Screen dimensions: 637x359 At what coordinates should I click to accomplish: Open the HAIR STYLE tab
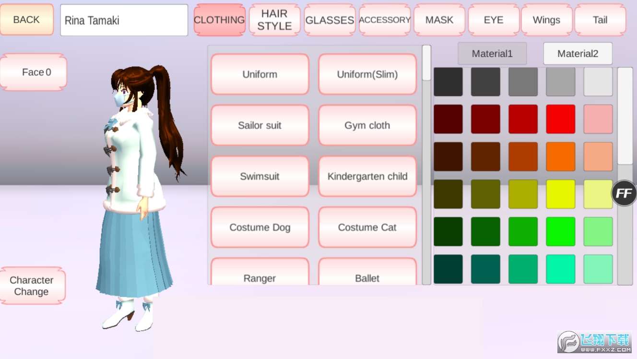pyautogui.click(x=274, y=20)
